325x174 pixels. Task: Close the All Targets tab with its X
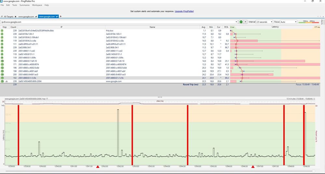pyautogui.click(x=15, y=17)
